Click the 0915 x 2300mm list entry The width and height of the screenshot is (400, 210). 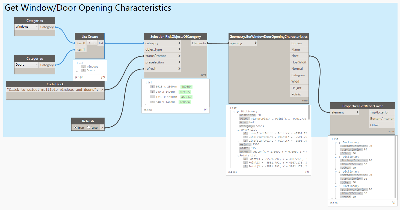(166, 87)
